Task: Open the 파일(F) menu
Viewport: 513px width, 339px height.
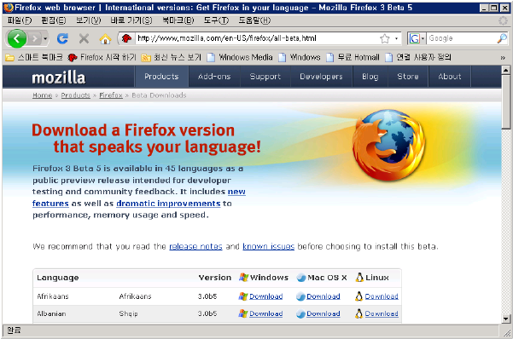Action: coord(20,20)
